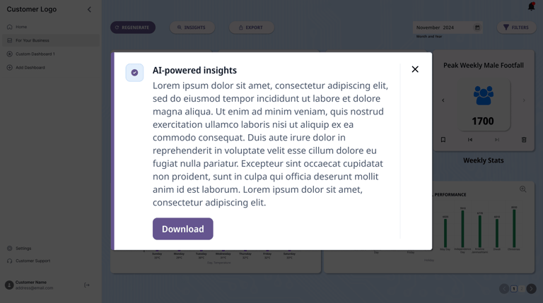
Task: Click the Download button
Action: 182,229
